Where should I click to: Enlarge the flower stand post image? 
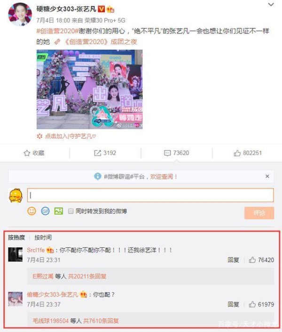coord(89,89)
